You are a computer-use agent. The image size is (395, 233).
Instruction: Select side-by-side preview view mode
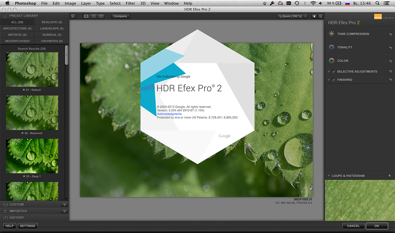101,16
